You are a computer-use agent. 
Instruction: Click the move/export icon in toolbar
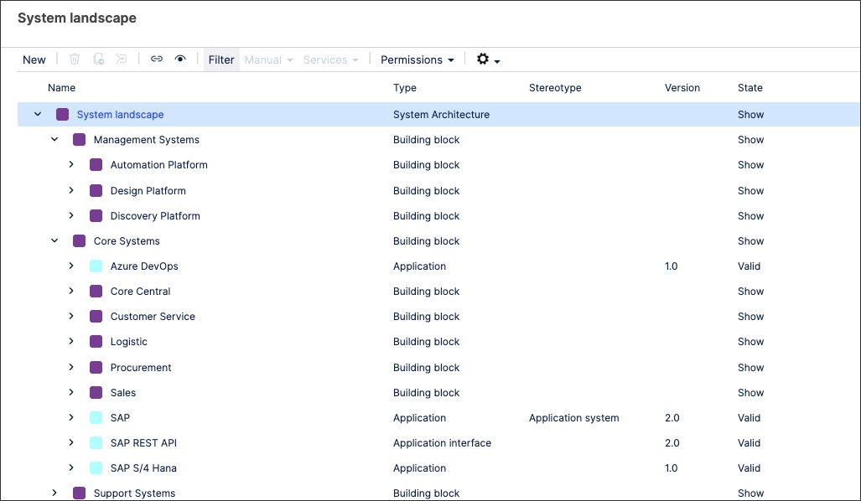pyautogui.click(x=122, y=59)
